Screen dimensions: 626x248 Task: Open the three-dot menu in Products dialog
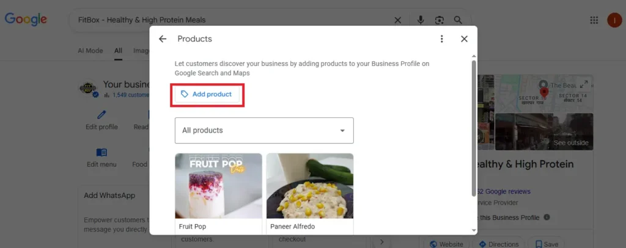pyautogui.click(x=441, y=38)
